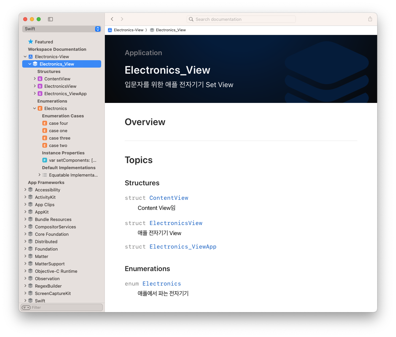The image size is (396, 337).
Task: Click the breadcrumb Electronics-View app icon
Action: [x=110, y=30]
